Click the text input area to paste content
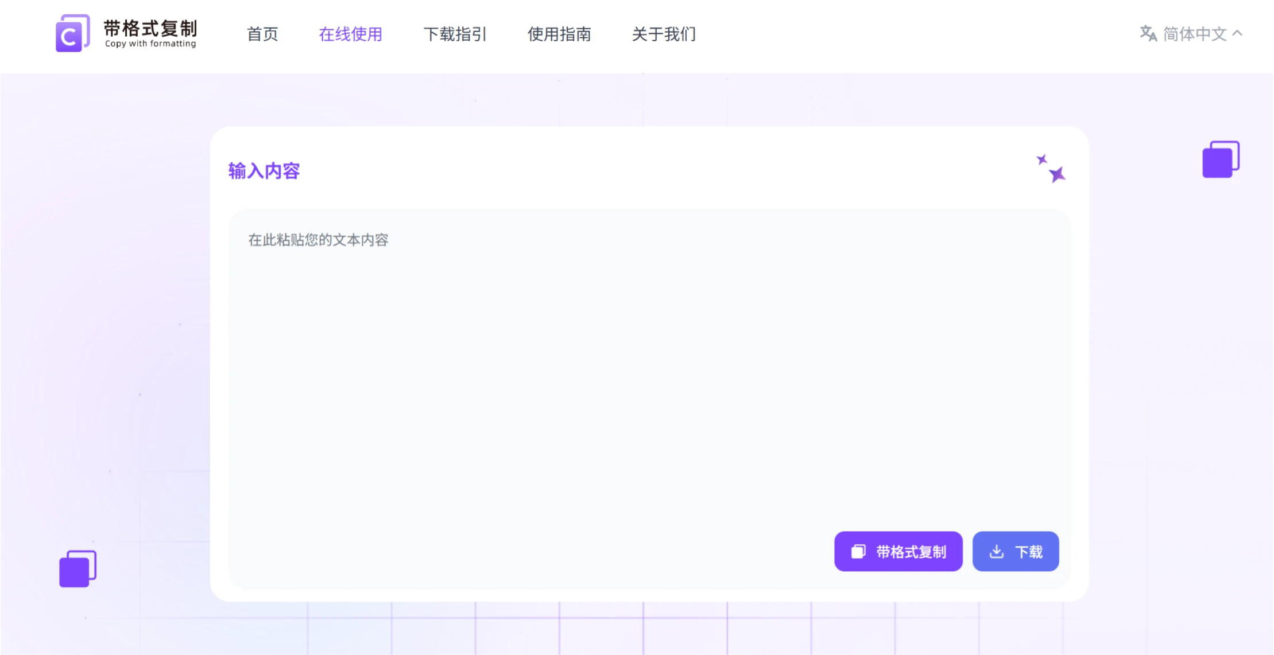Viewport: 1274px width, 655px height. tap(649, 373)
